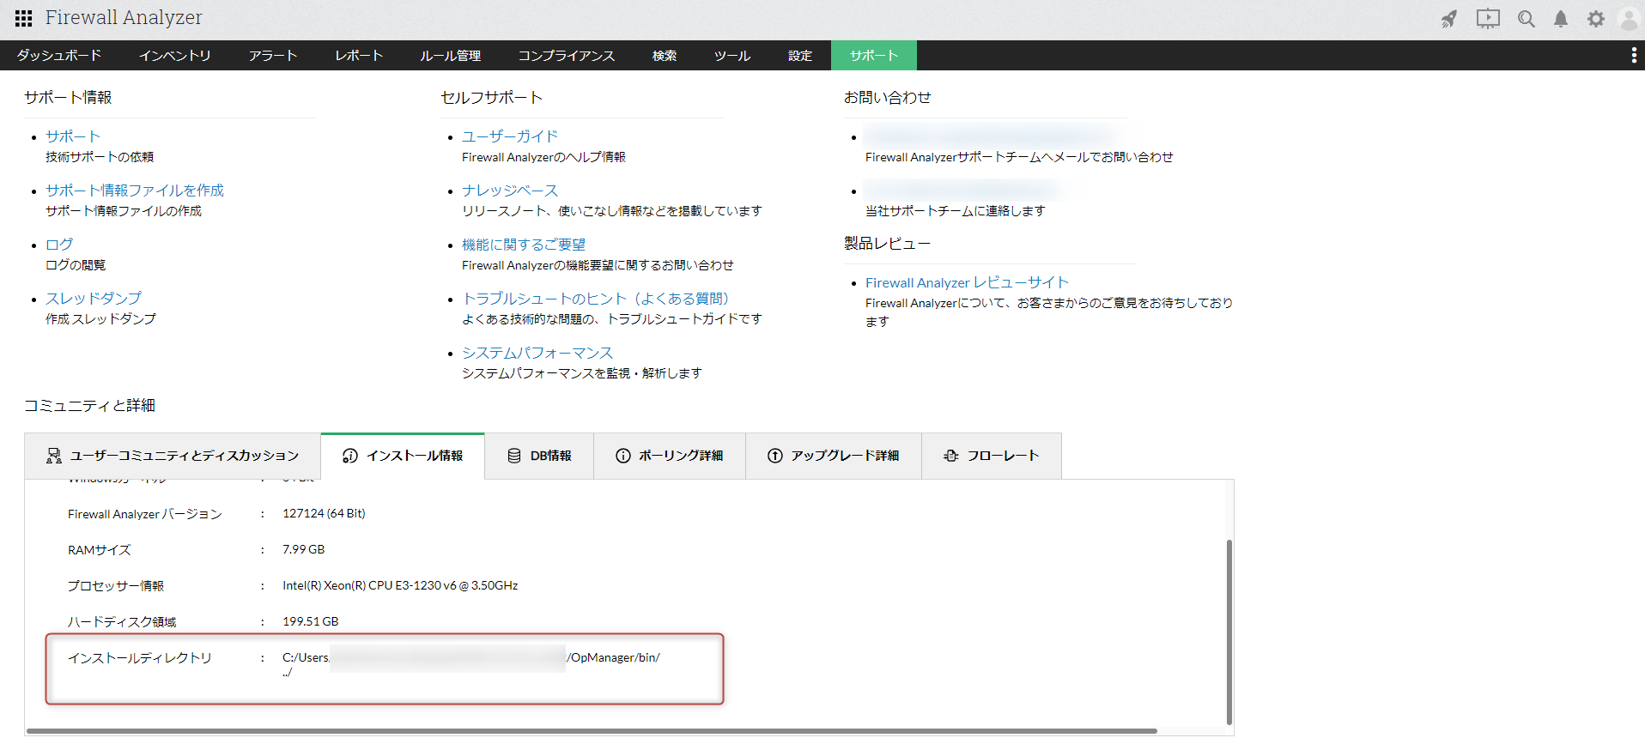Open the ツール menu
This screenshot has height=738, width=1645.
tap(732, 56)
